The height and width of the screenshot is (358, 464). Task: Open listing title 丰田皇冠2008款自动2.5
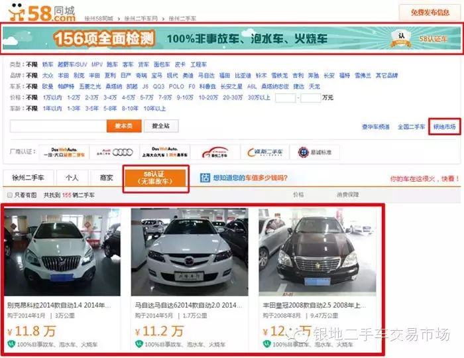pyautogui.click(x=315, y=305)
